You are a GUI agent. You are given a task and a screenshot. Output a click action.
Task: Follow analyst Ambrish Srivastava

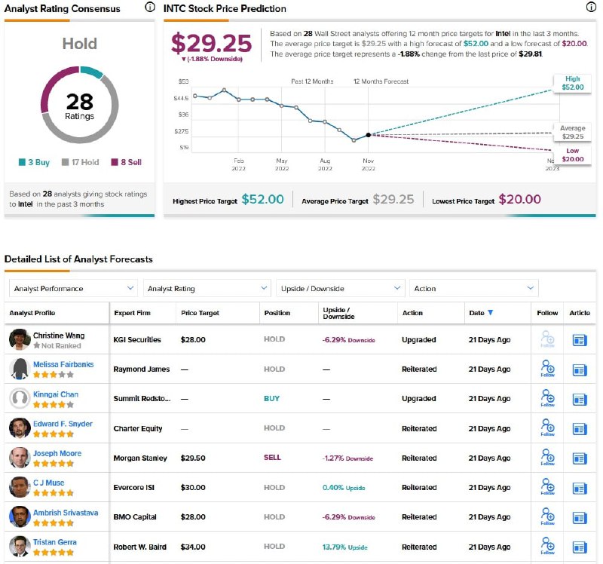pos(547,516)
